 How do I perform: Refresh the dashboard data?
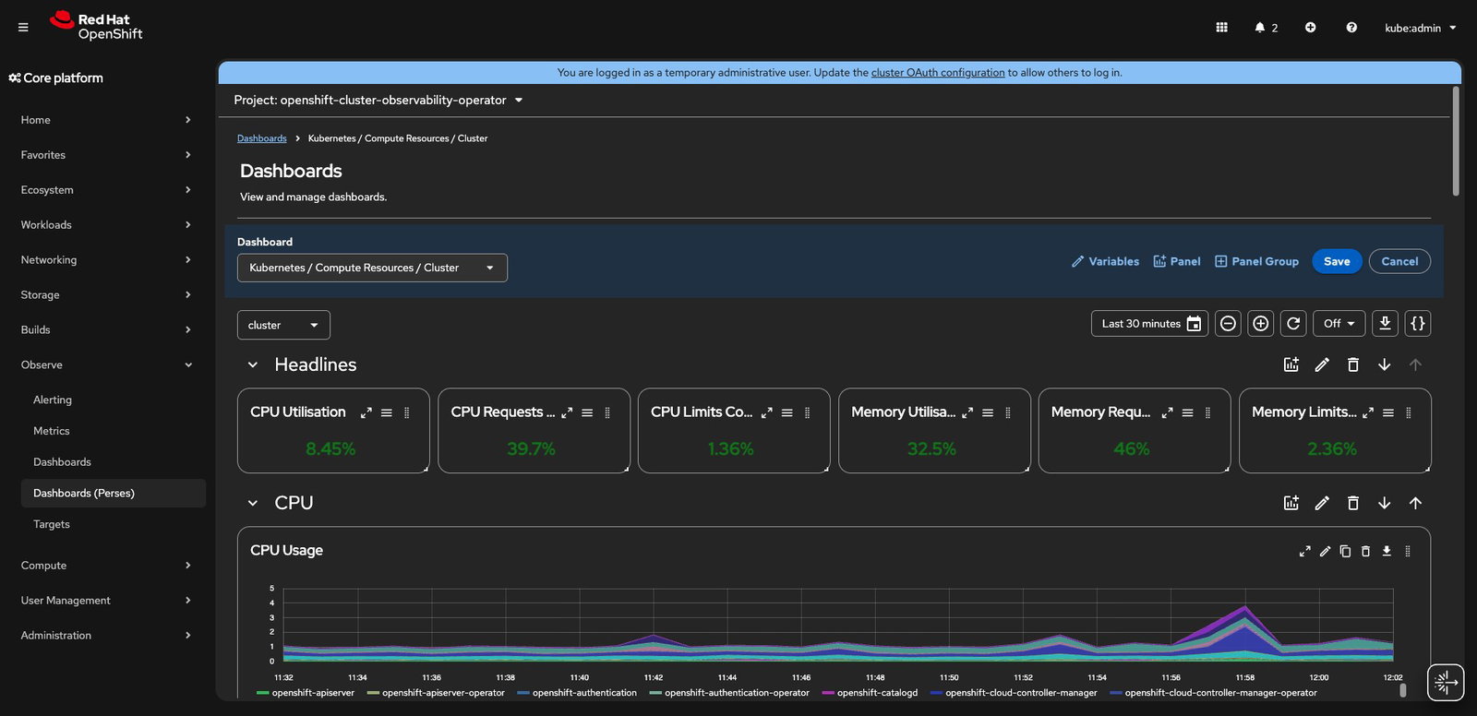1293,324
